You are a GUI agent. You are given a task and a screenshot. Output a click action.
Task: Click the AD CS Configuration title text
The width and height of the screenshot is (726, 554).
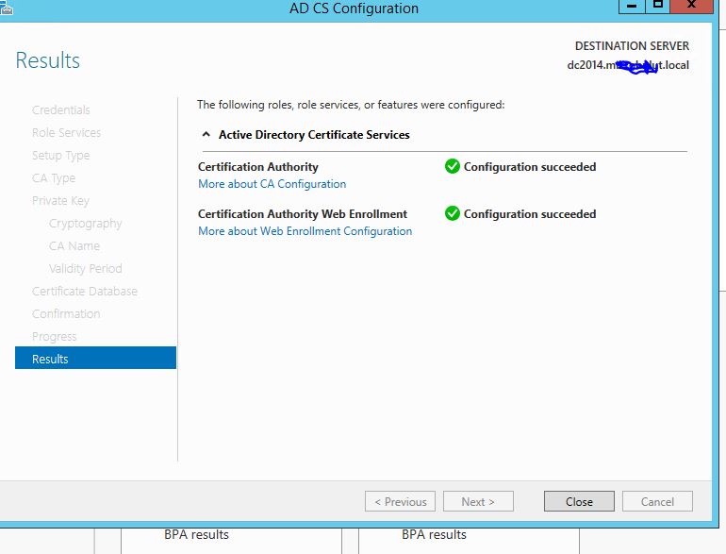(354, 8)
